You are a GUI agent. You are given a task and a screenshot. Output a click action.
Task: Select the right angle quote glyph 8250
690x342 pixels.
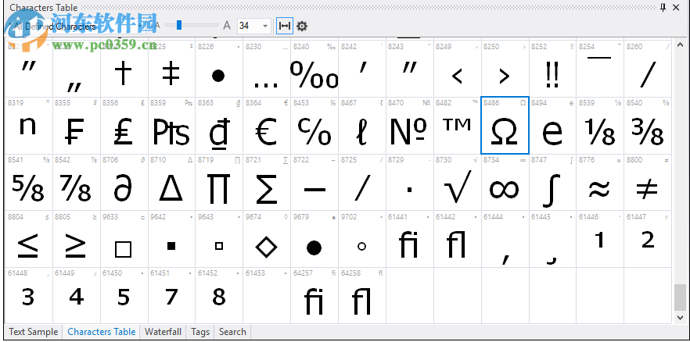pos(505,69)
